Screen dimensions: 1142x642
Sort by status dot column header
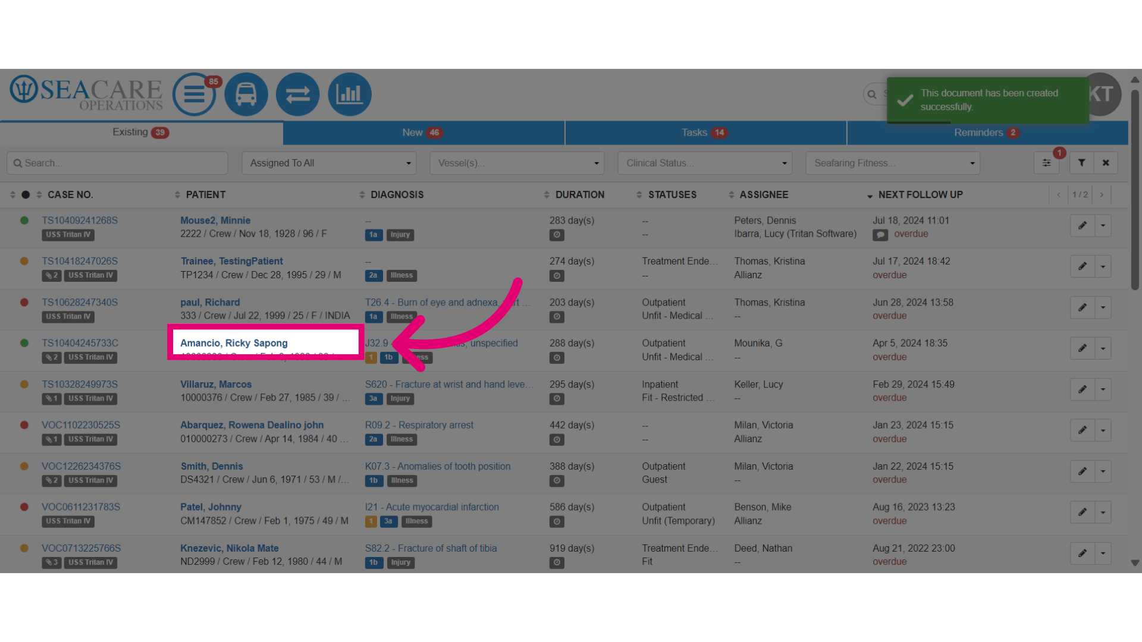tap(25, 195)
